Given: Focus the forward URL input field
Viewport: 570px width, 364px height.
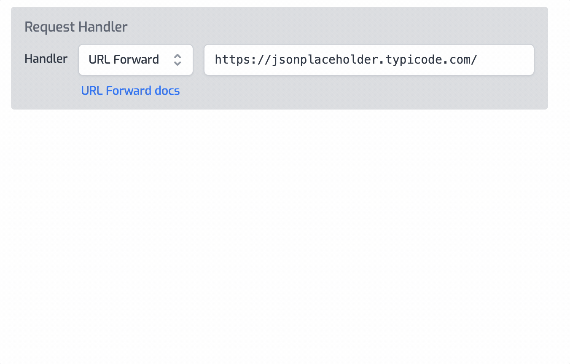Looking at the screenshot, I should [369, 60].
